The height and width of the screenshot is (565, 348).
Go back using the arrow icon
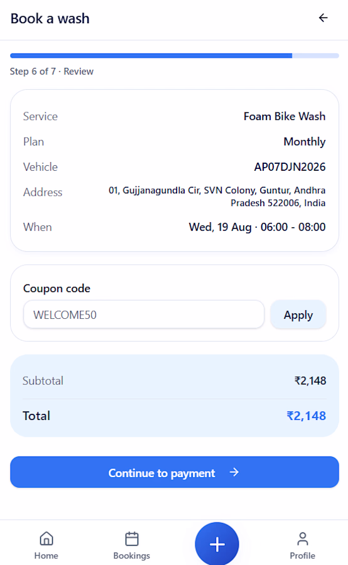pos(323,18)
